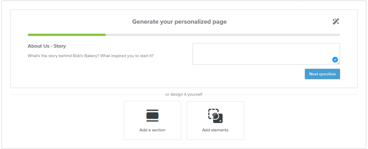Click the stacked section icon
This screenshot has height=149, width=368.
tap(152, 116)
